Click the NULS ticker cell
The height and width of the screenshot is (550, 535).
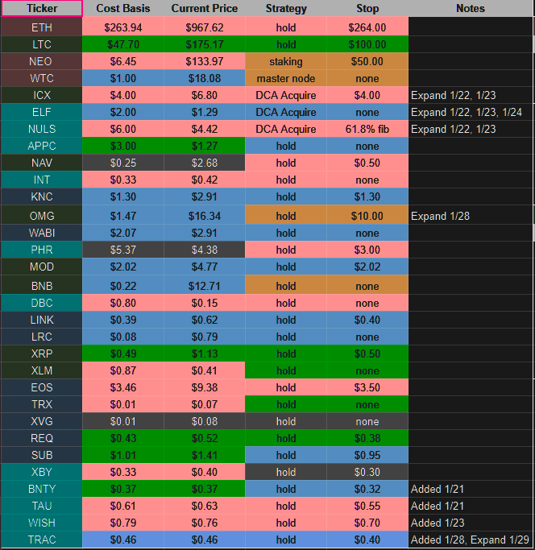(42, 129)
